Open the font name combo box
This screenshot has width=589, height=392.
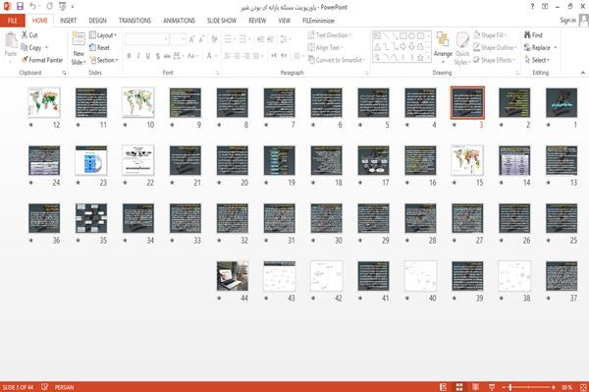(146, 39)
